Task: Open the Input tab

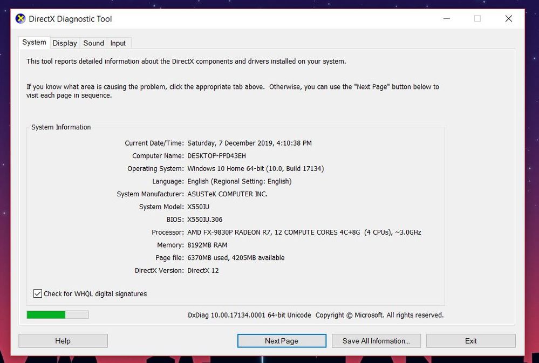Action: coord(118,43)
